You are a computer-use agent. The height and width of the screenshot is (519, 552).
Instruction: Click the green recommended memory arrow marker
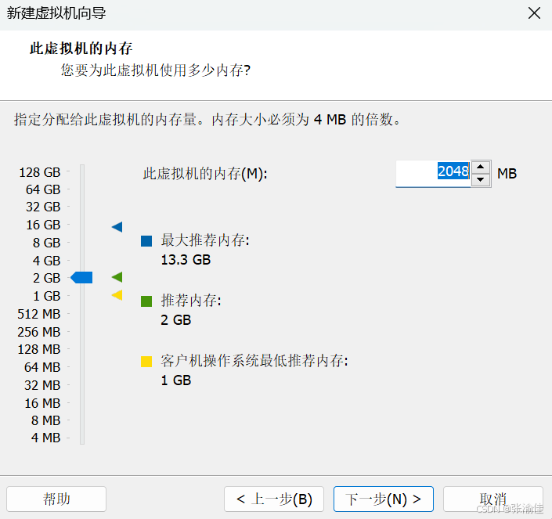pos(117,277)
